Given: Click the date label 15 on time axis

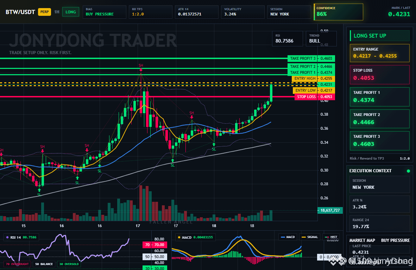Looking at the screenshot, I should [24, 226].
